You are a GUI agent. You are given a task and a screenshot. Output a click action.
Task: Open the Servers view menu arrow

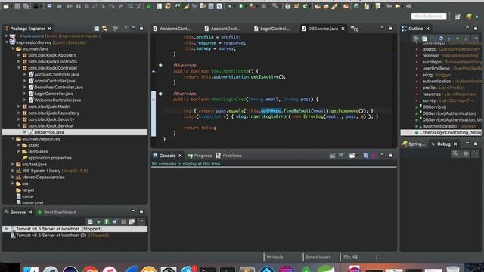(x=142, y=221)
